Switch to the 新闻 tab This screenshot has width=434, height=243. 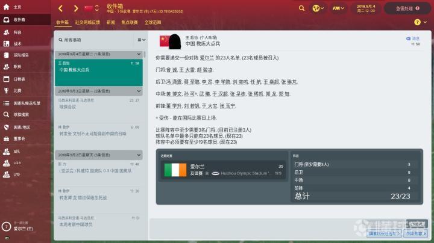coord(111,22)
